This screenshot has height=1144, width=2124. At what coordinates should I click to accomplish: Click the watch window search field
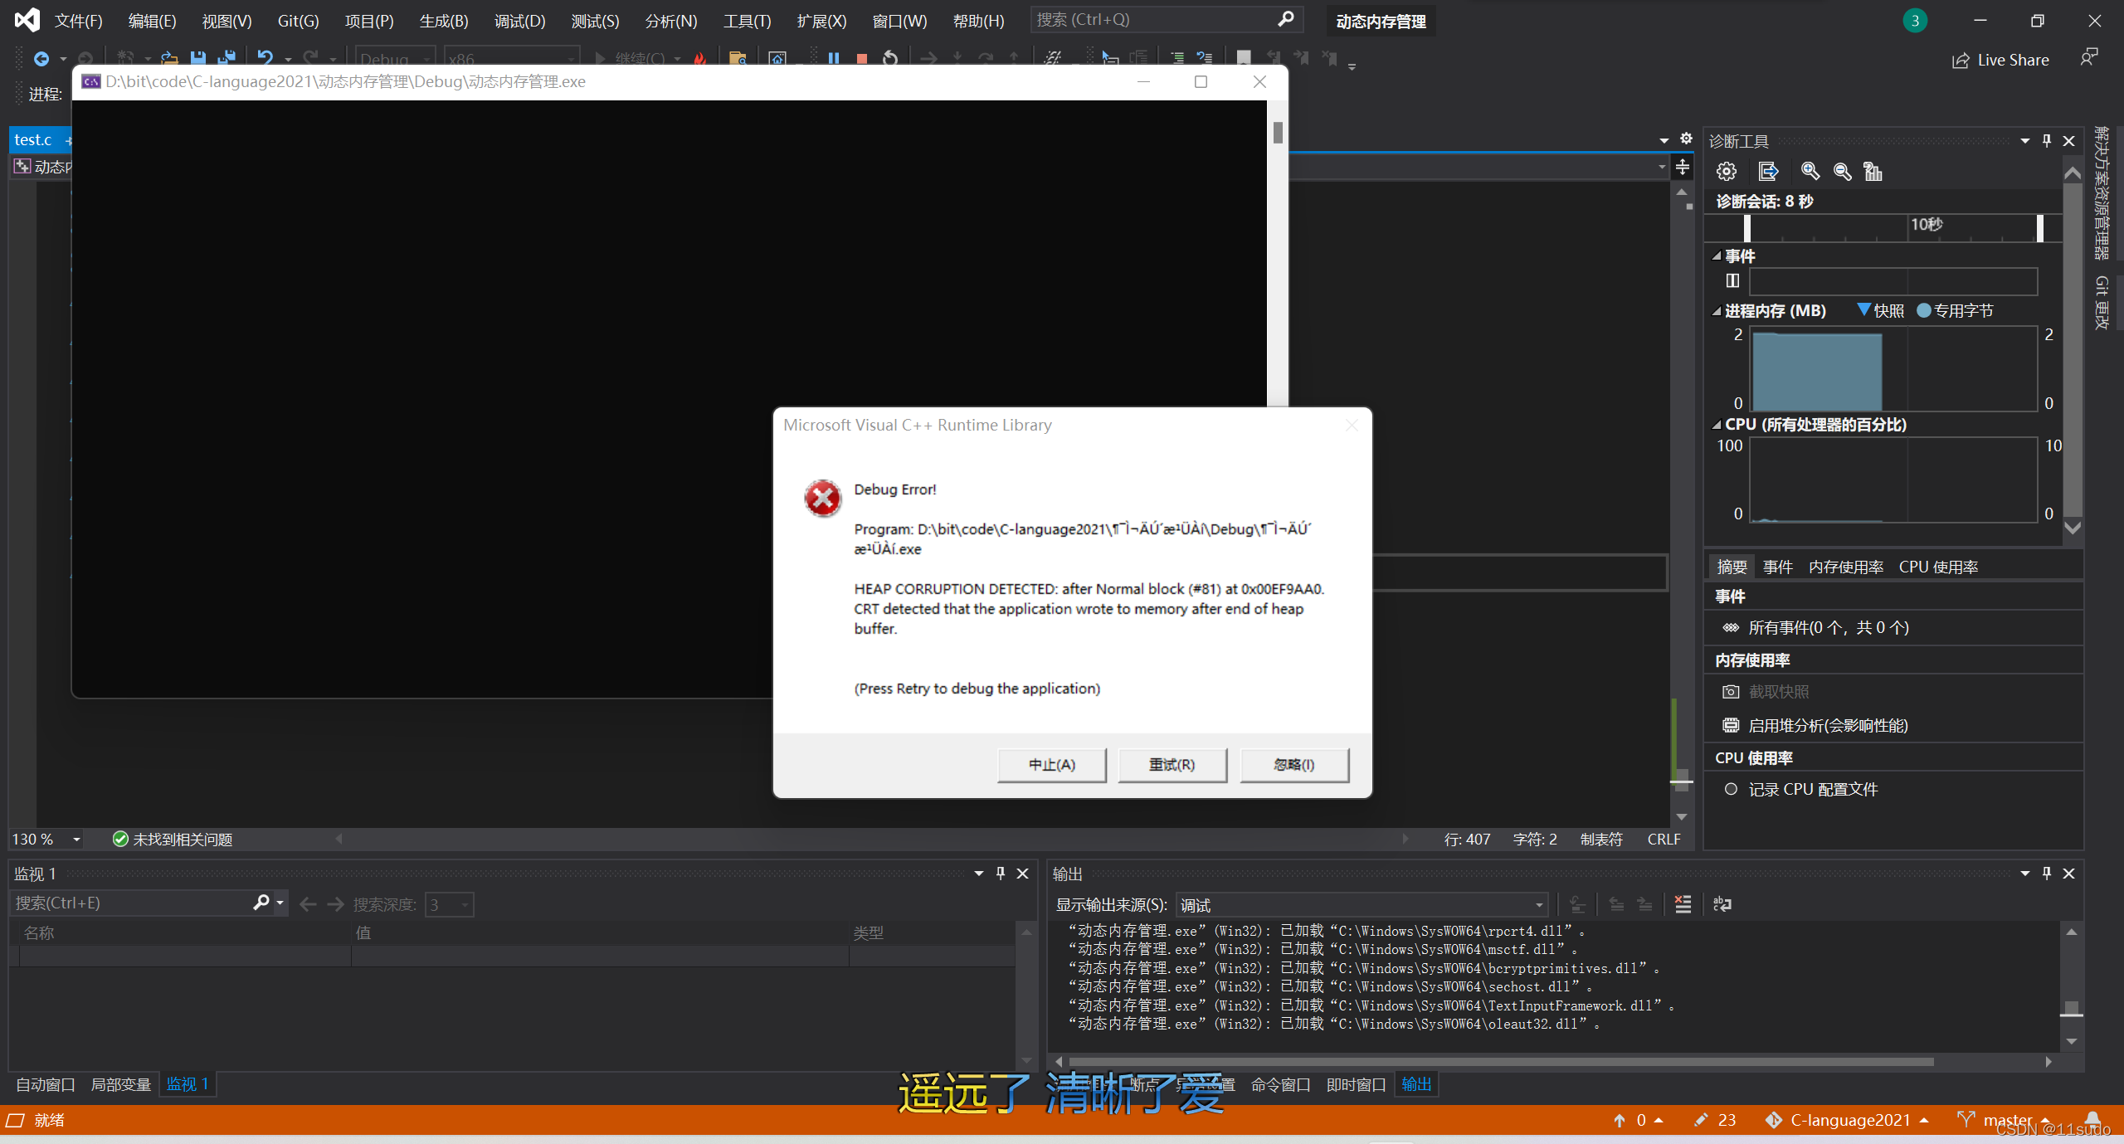click(x=133, y=903)
